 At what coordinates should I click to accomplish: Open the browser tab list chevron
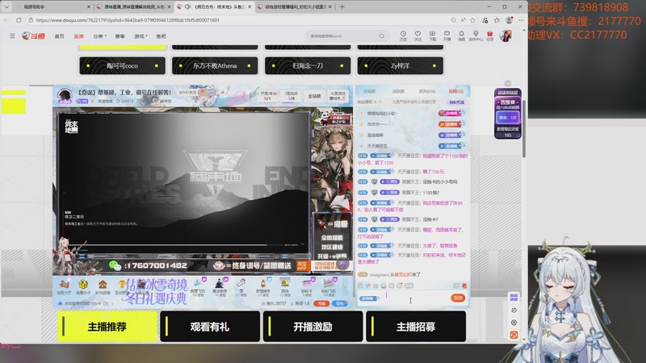point(6,6)
